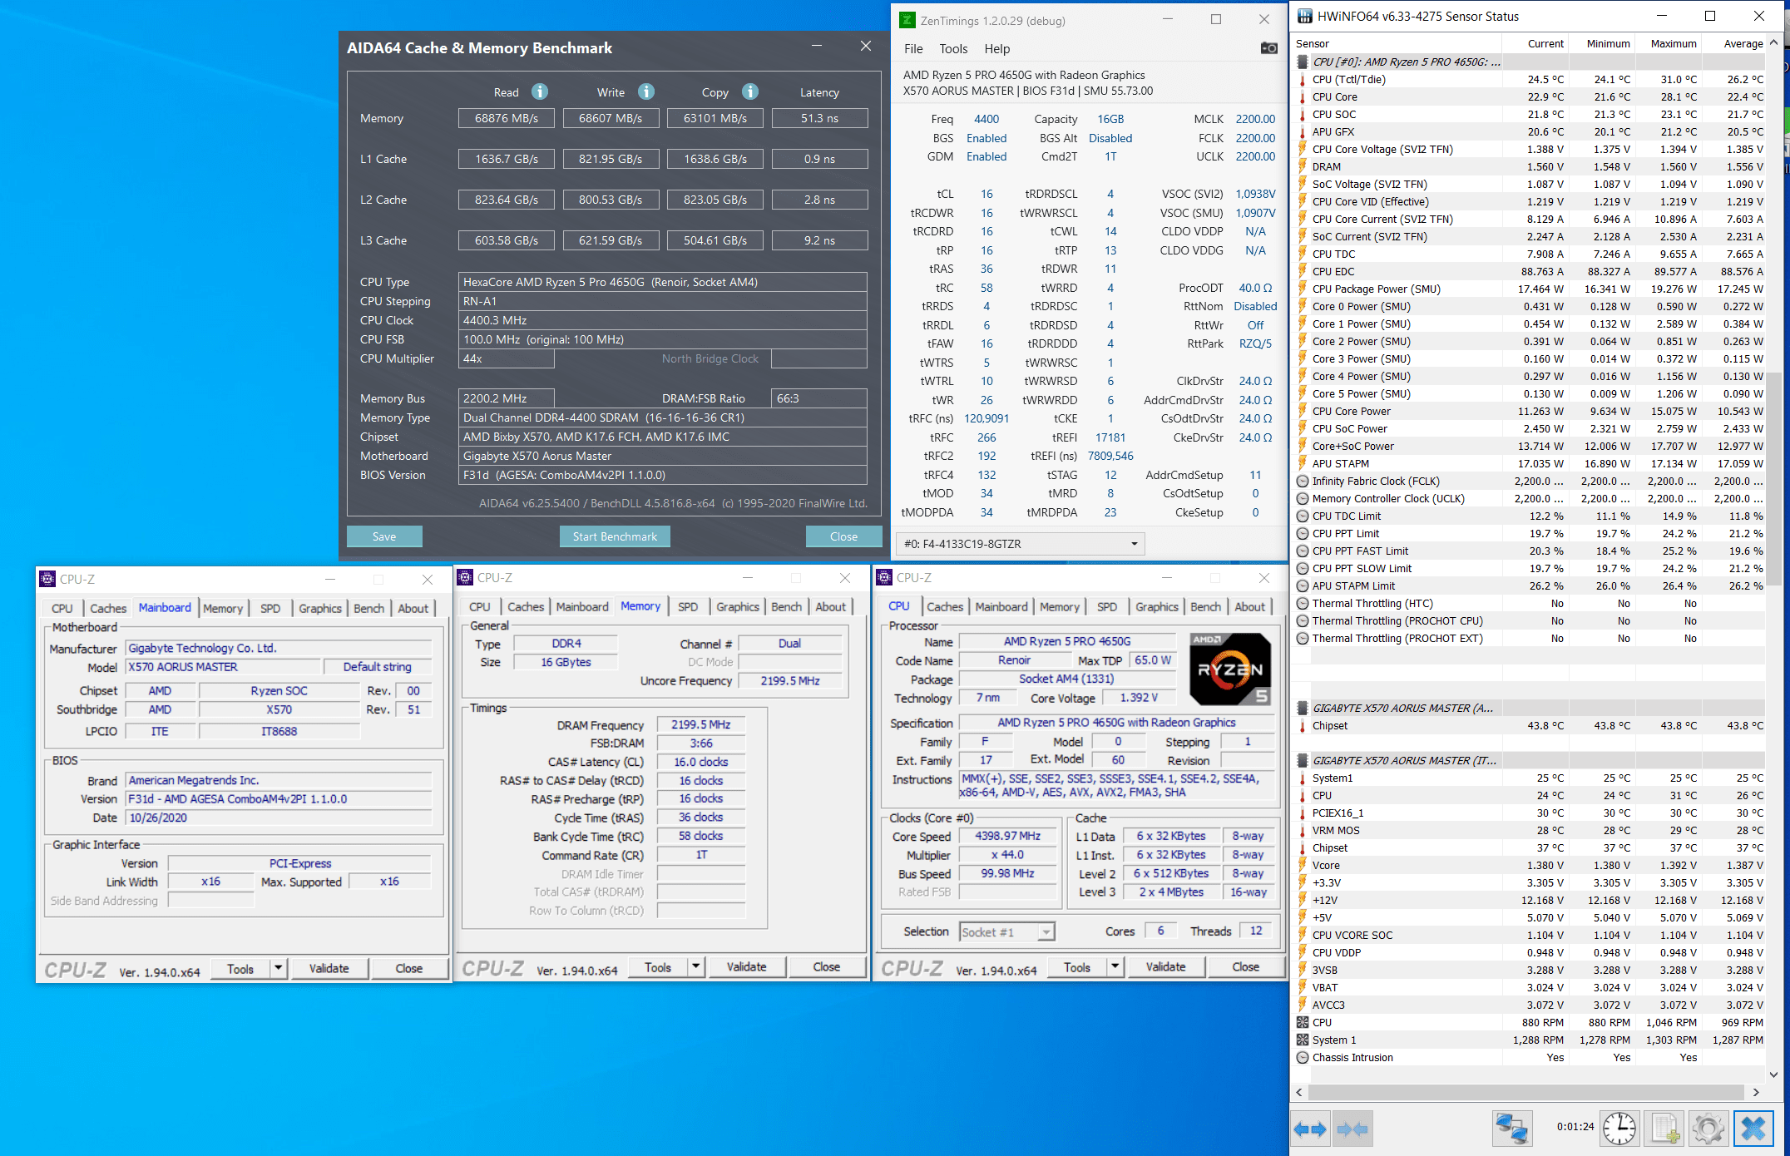Reset the clock timer icon in HWiNFO
The image size is (1790, 1156).
tap(1619, 1129)
